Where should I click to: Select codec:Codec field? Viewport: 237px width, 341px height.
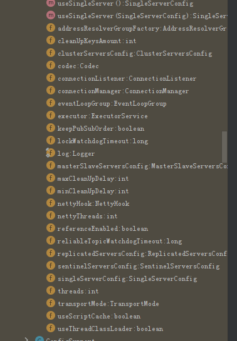[x=78, y=66]
